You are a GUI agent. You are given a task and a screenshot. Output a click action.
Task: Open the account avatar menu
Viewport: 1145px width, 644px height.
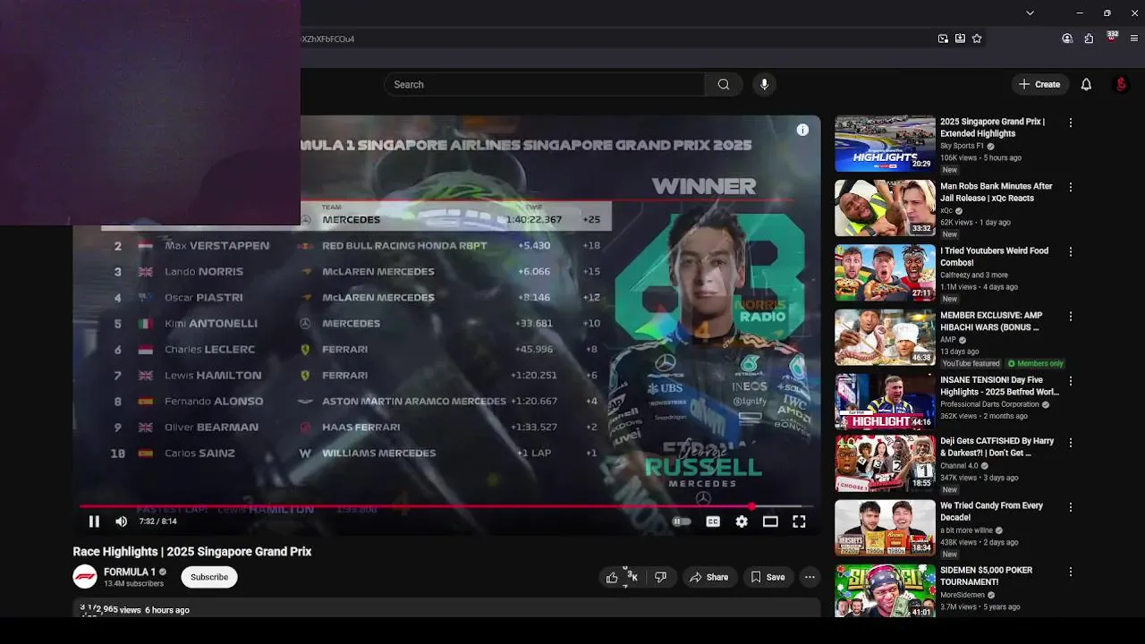coord(1121,84)
